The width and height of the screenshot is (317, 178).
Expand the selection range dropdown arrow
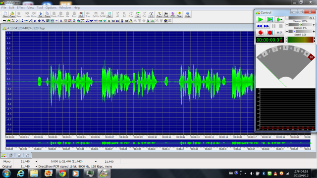pos(96,162)
